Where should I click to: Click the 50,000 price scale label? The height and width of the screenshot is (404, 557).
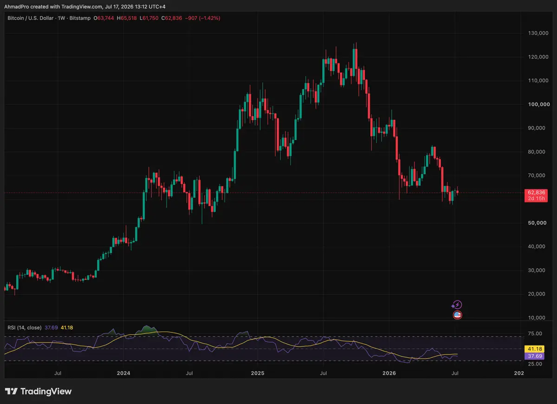click(x=537, y=223)
